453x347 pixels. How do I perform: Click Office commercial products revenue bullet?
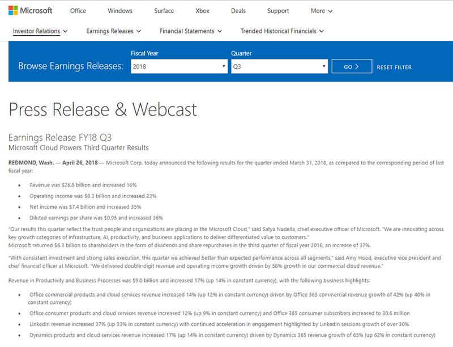(x=229, y=298)
